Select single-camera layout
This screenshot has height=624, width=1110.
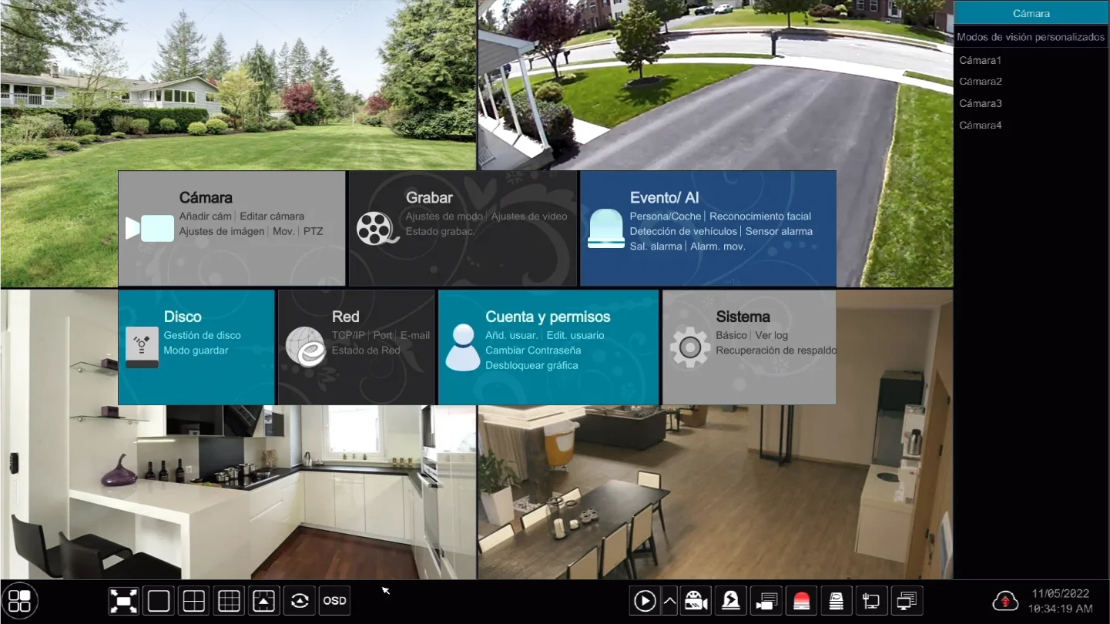pyautogui.click(x=159, y=601)
